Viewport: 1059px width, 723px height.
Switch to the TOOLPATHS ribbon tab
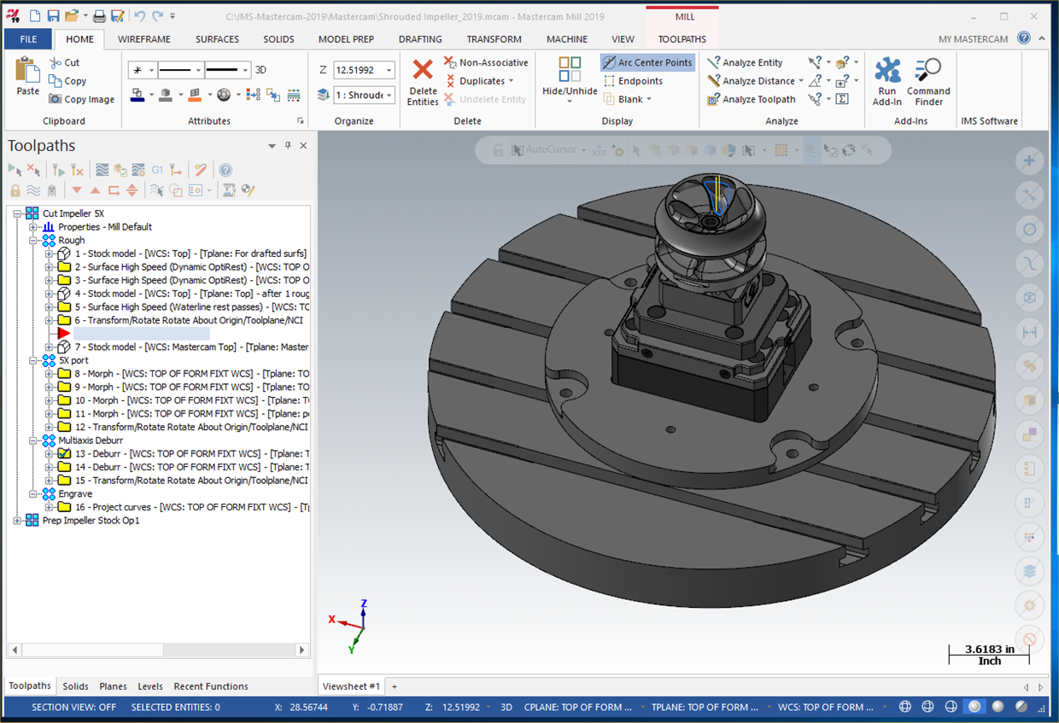tap(682, 39)
